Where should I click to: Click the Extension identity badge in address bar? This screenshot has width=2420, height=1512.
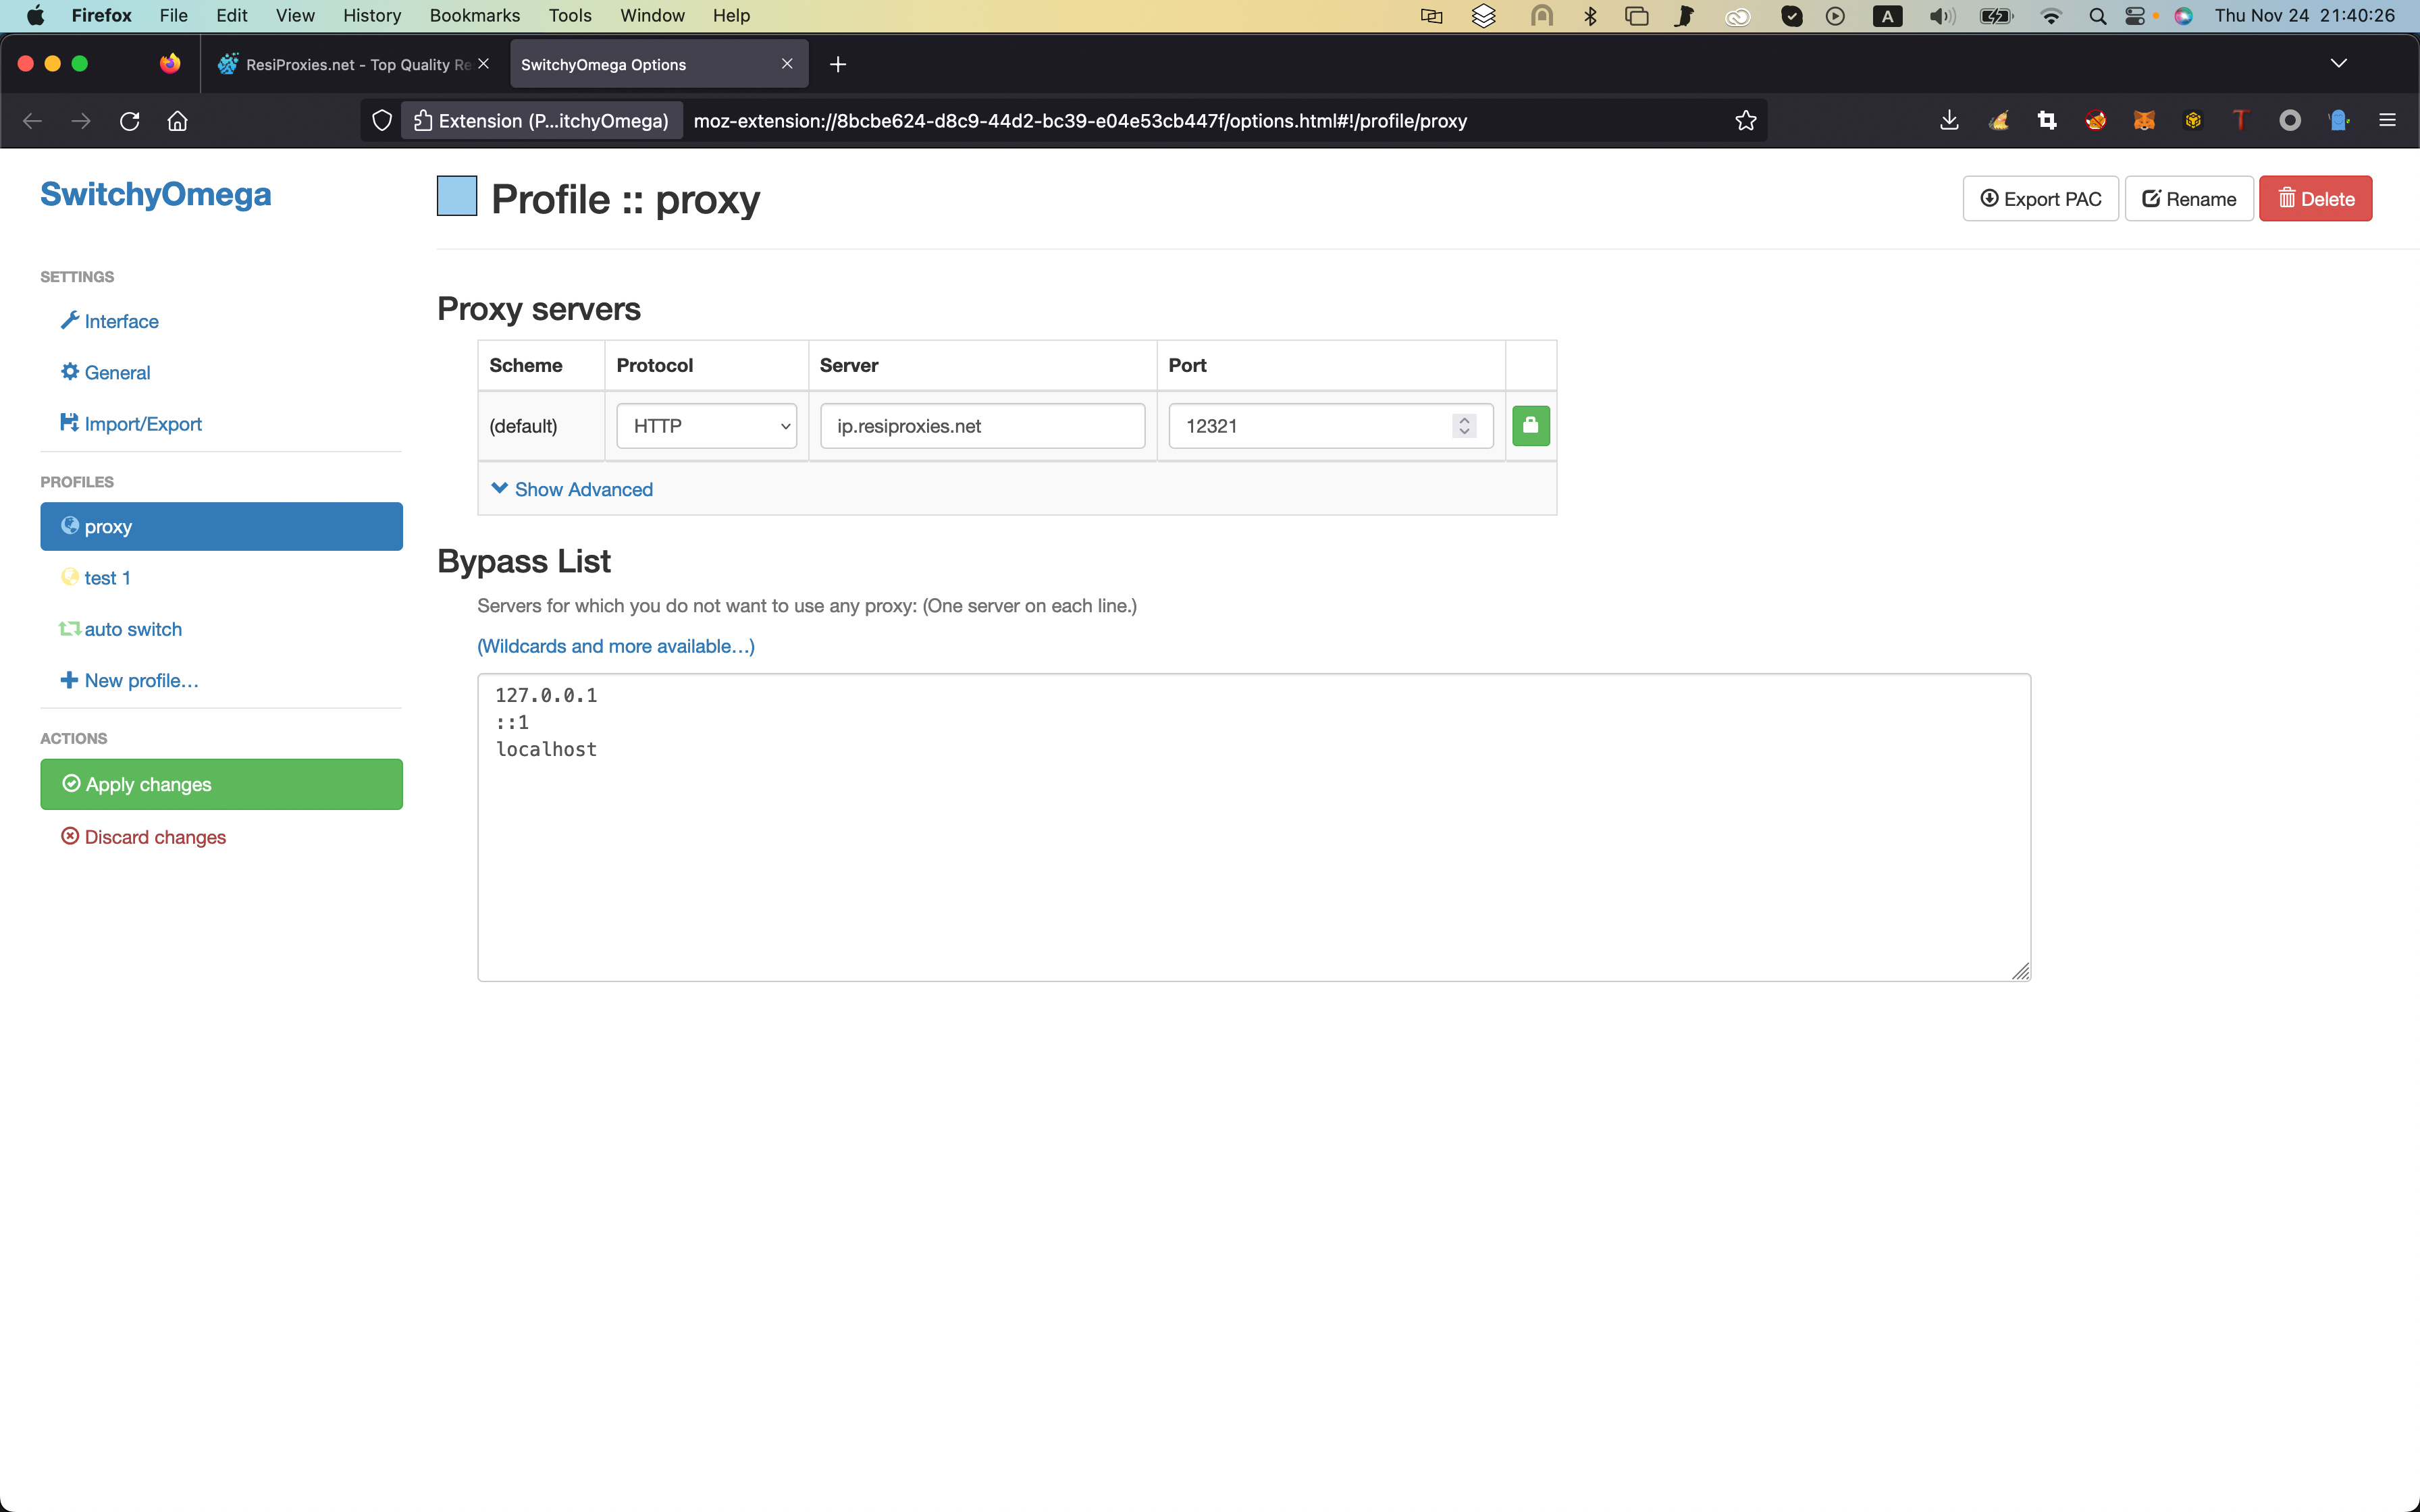click(x=542, y=121)
